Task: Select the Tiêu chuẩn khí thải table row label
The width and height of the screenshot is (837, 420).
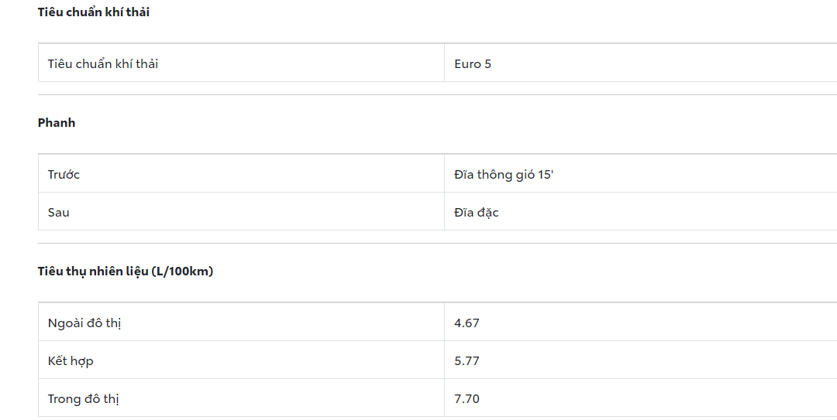Action: (103, 64)
